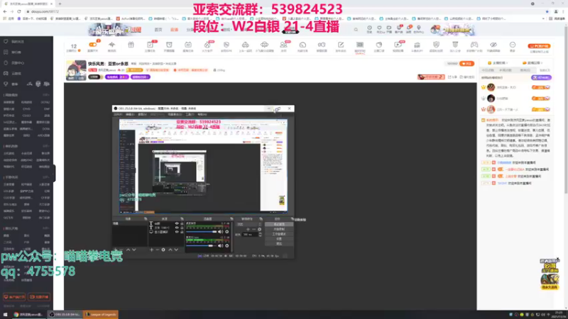Click the crossed-eye icon in Douyu toolbar

[x=493, y=45]
